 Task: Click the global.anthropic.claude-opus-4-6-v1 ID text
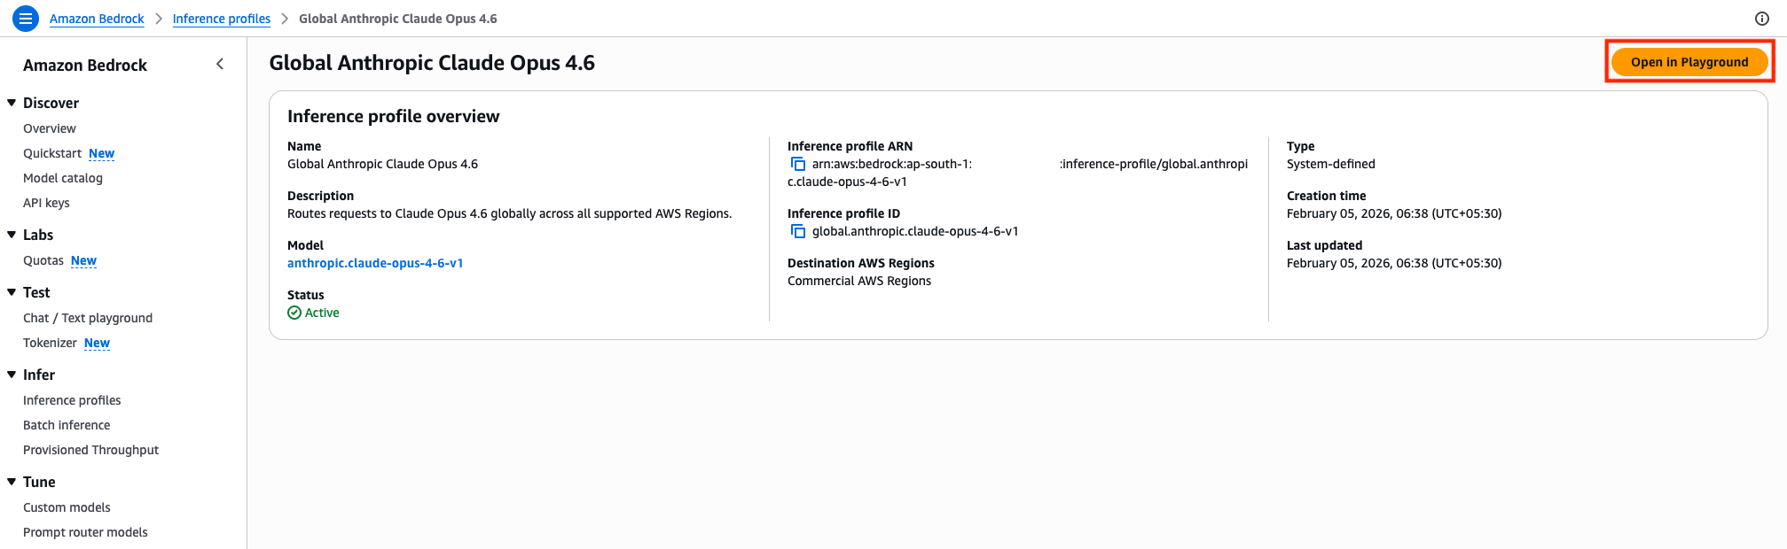click(915, 231)
